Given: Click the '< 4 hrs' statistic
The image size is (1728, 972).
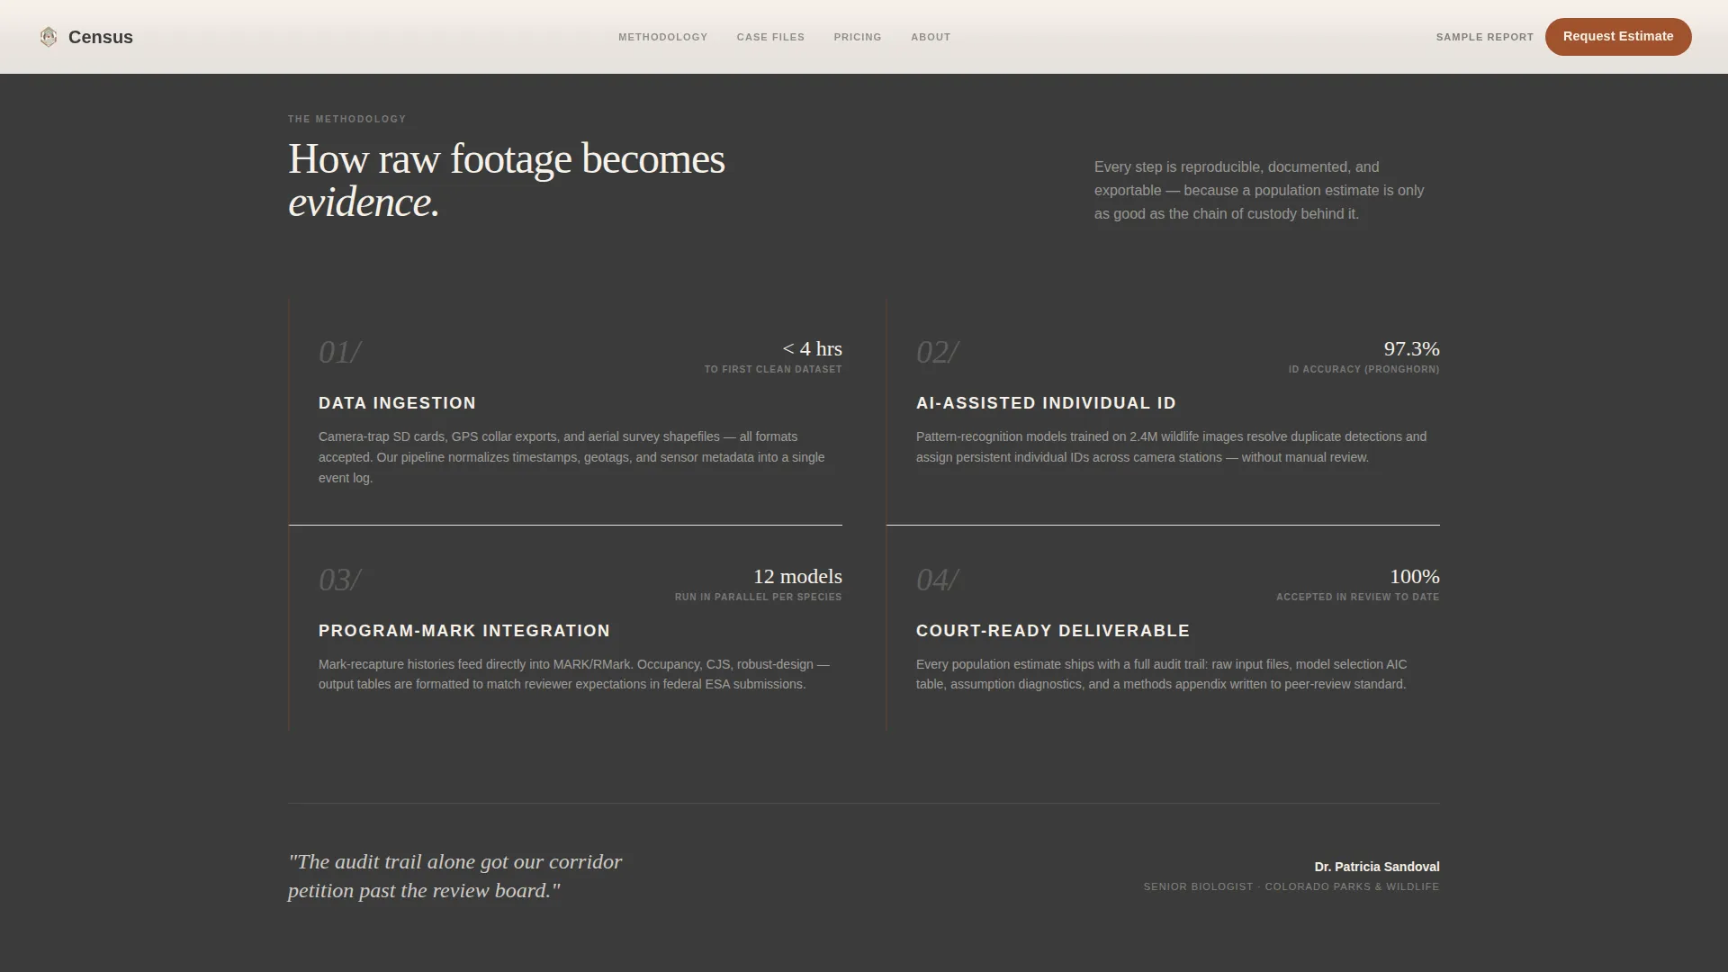Looking at the screenshot, I should [x=813, y=348].
